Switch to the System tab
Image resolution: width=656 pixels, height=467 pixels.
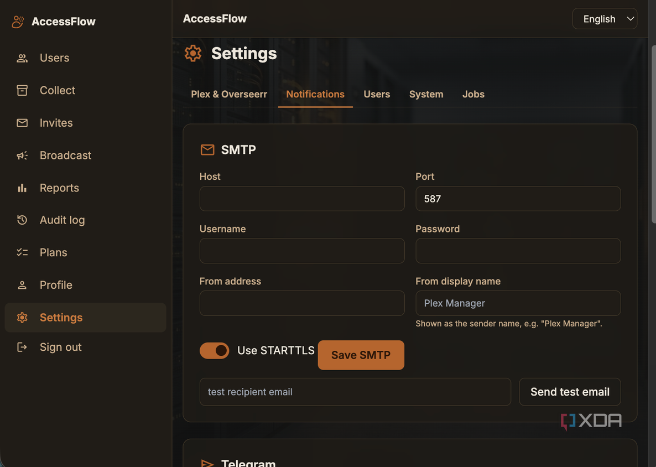(426, 95)
